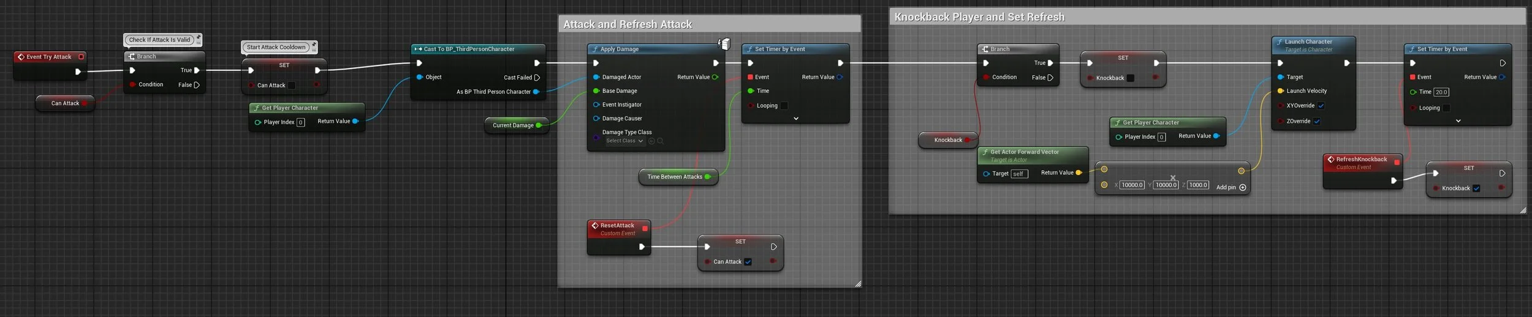Select the Apply Damage node header
The width and height of the screenshot is (1532, 317).
(656, 49)
